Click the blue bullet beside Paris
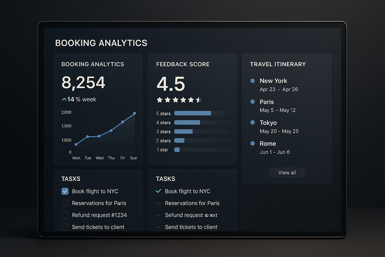The width and height of the screenshot is (385, 257). click(252, 102)
